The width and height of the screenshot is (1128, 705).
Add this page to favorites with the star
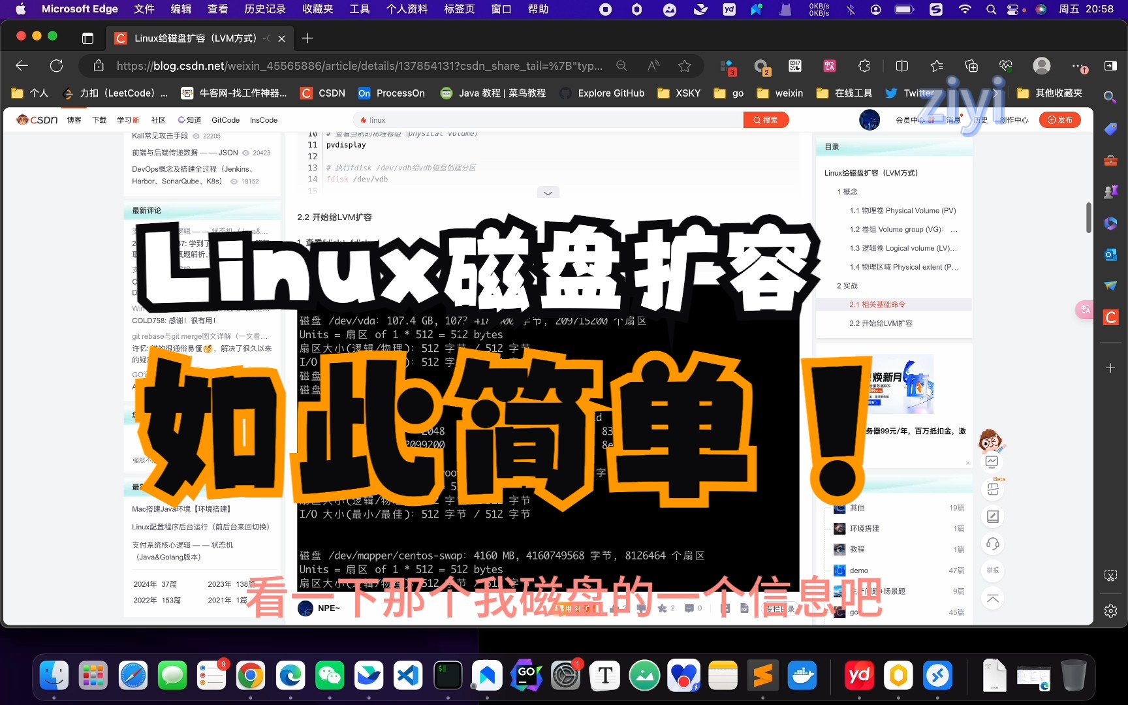[684, 66]
